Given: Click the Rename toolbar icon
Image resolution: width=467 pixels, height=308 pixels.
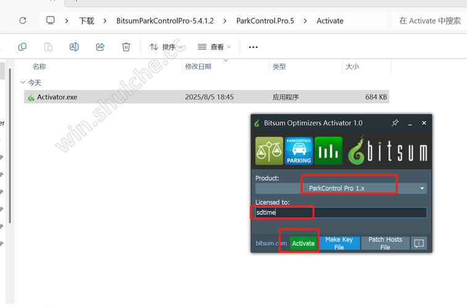Looking at the screenshot, I should point(74,47).
